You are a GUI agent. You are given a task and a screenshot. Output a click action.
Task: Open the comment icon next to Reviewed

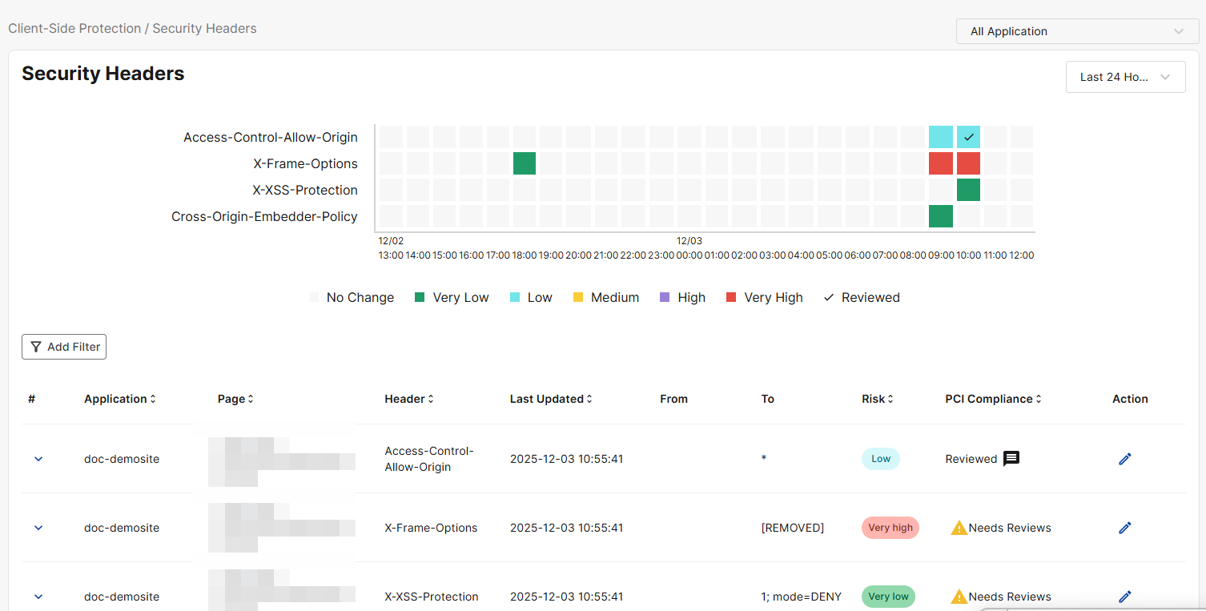click(1011, 459)
